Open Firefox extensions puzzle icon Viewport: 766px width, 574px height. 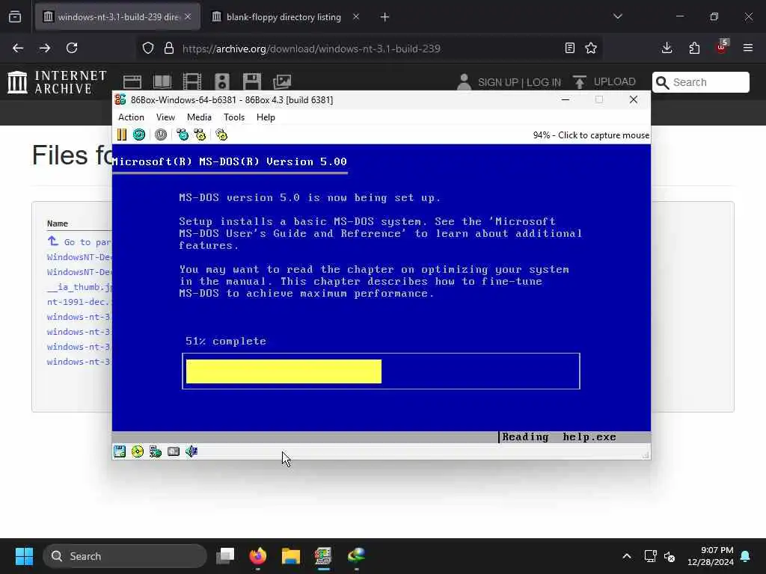[x=694, y=48]
